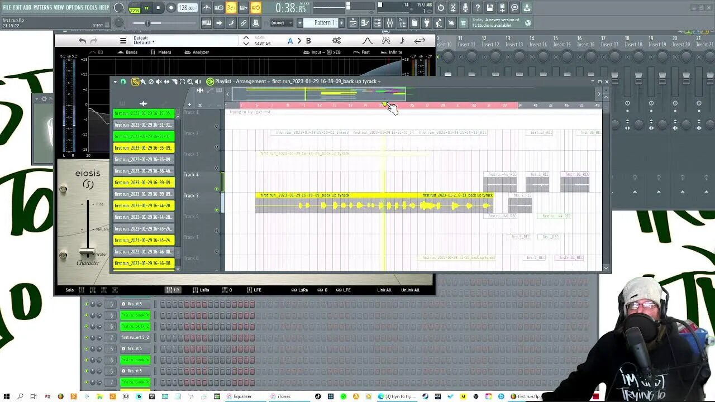The width and height of the screenshot is (715, 402).
Task: Open the (none) pattern group dropdown
Action: 282,23
